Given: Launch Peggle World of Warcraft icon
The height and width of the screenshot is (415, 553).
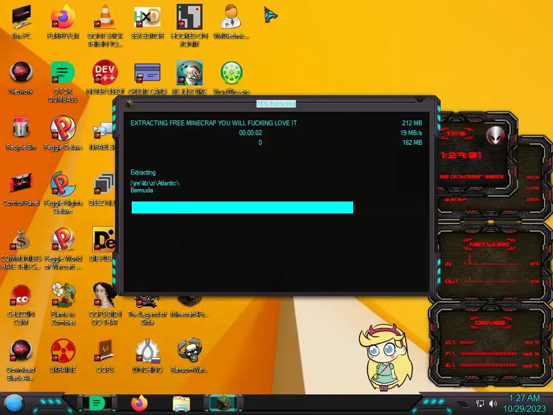Looking at the screenshot, I should point(63,249).
